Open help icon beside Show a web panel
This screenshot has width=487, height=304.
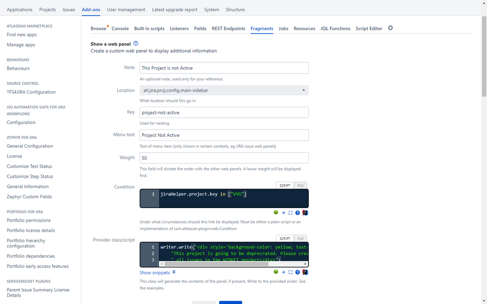[136, 43]
